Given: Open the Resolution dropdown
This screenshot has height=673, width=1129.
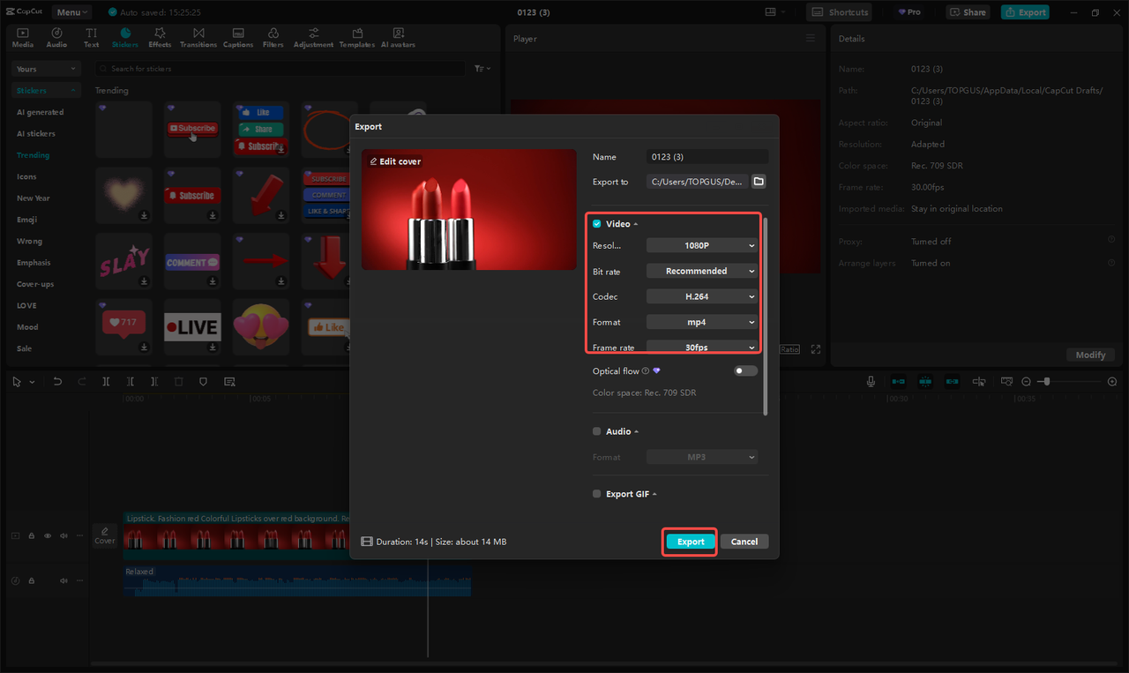Looking at the screenshot, I should (x=701, y=244).
